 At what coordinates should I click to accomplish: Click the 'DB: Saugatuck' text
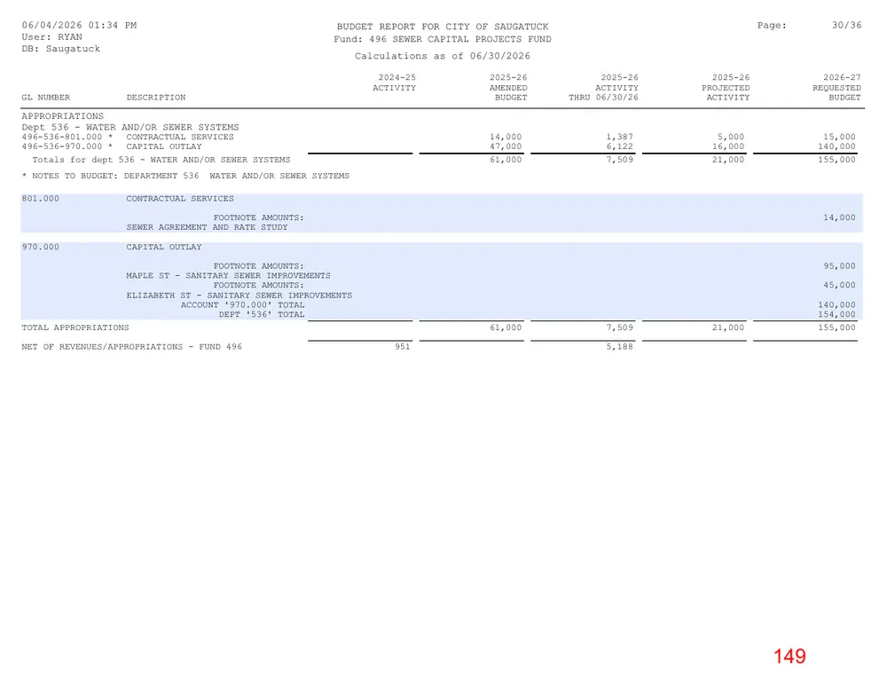(x=61, y=49)
